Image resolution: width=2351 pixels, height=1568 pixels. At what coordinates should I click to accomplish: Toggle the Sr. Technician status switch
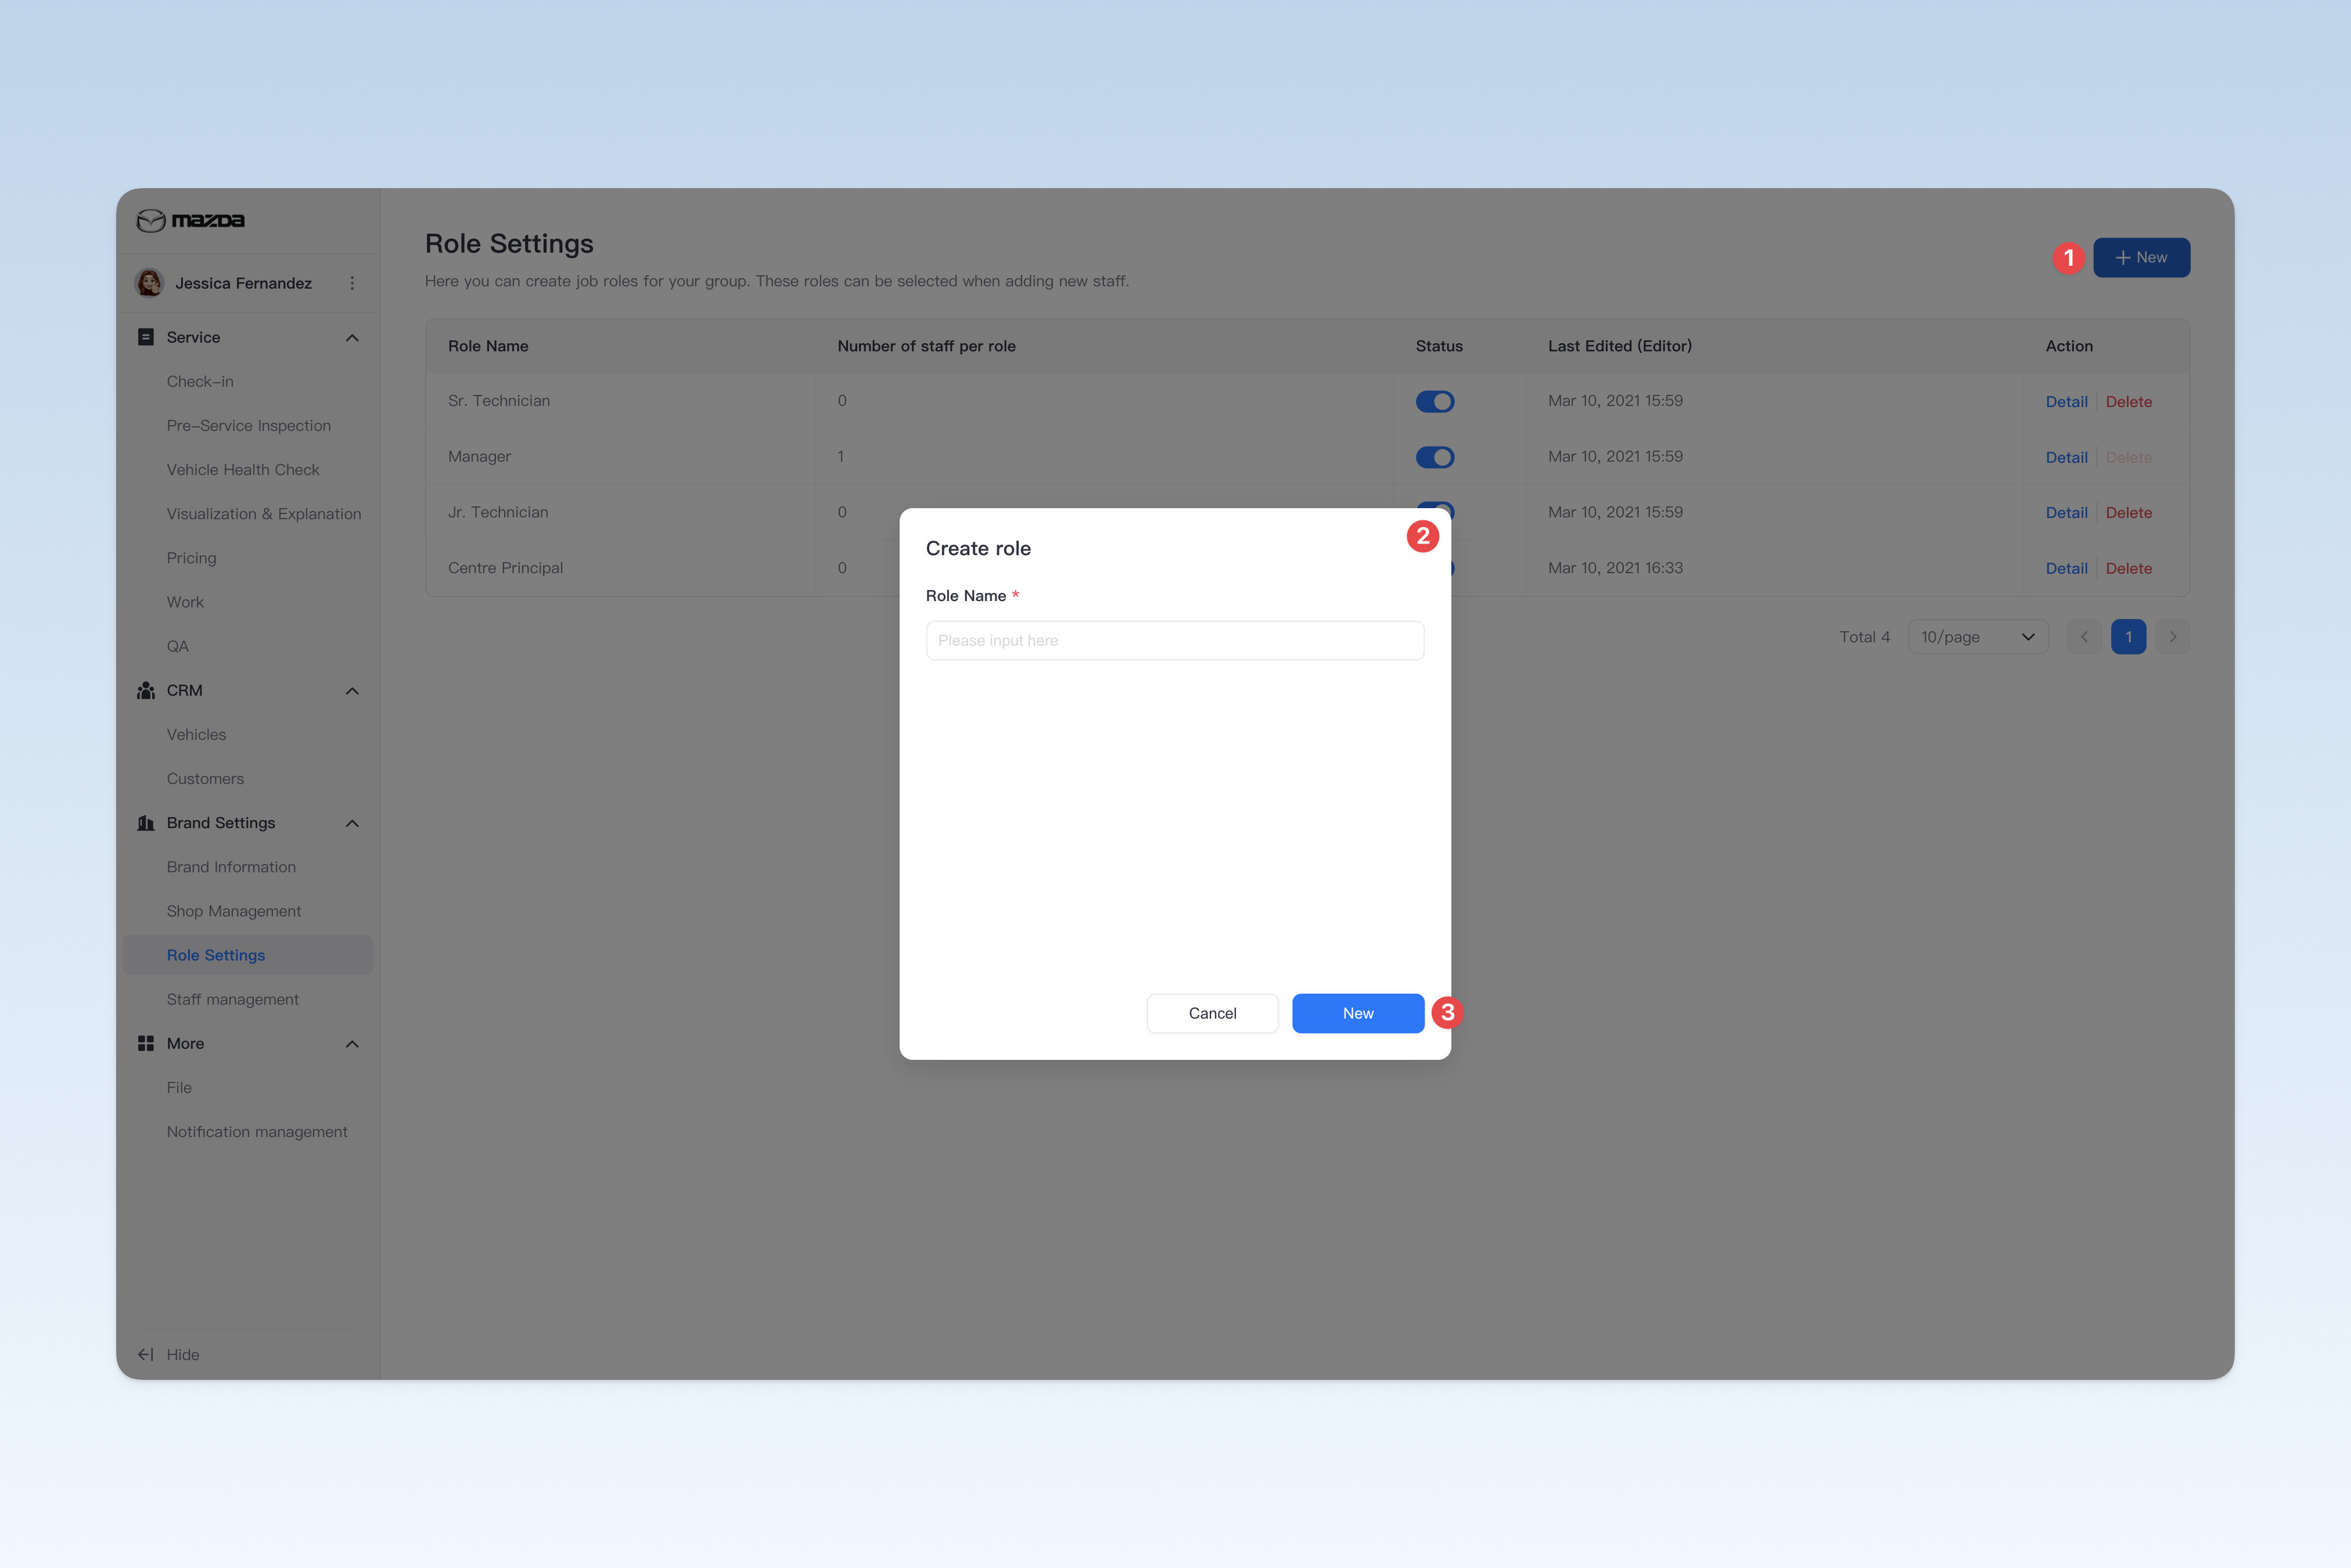[x=1435, y=401]
